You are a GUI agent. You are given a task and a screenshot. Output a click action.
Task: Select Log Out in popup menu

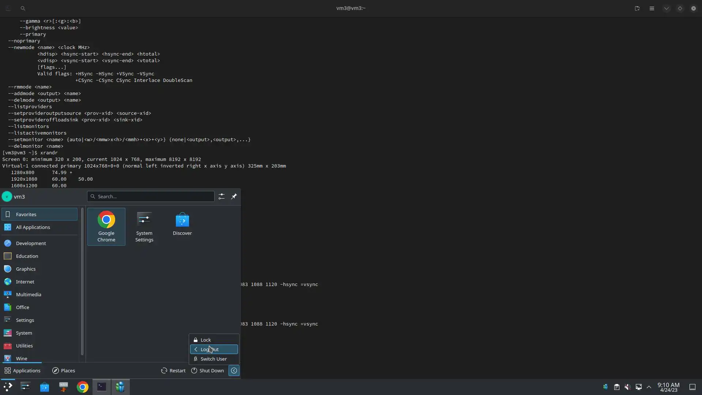pyautogui.click(x=214, y=349)
